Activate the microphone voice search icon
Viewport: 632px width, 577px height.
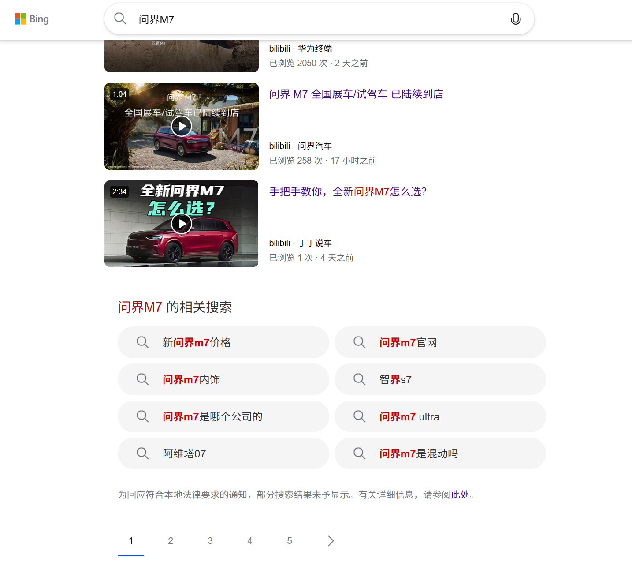(x=515, y=19)
